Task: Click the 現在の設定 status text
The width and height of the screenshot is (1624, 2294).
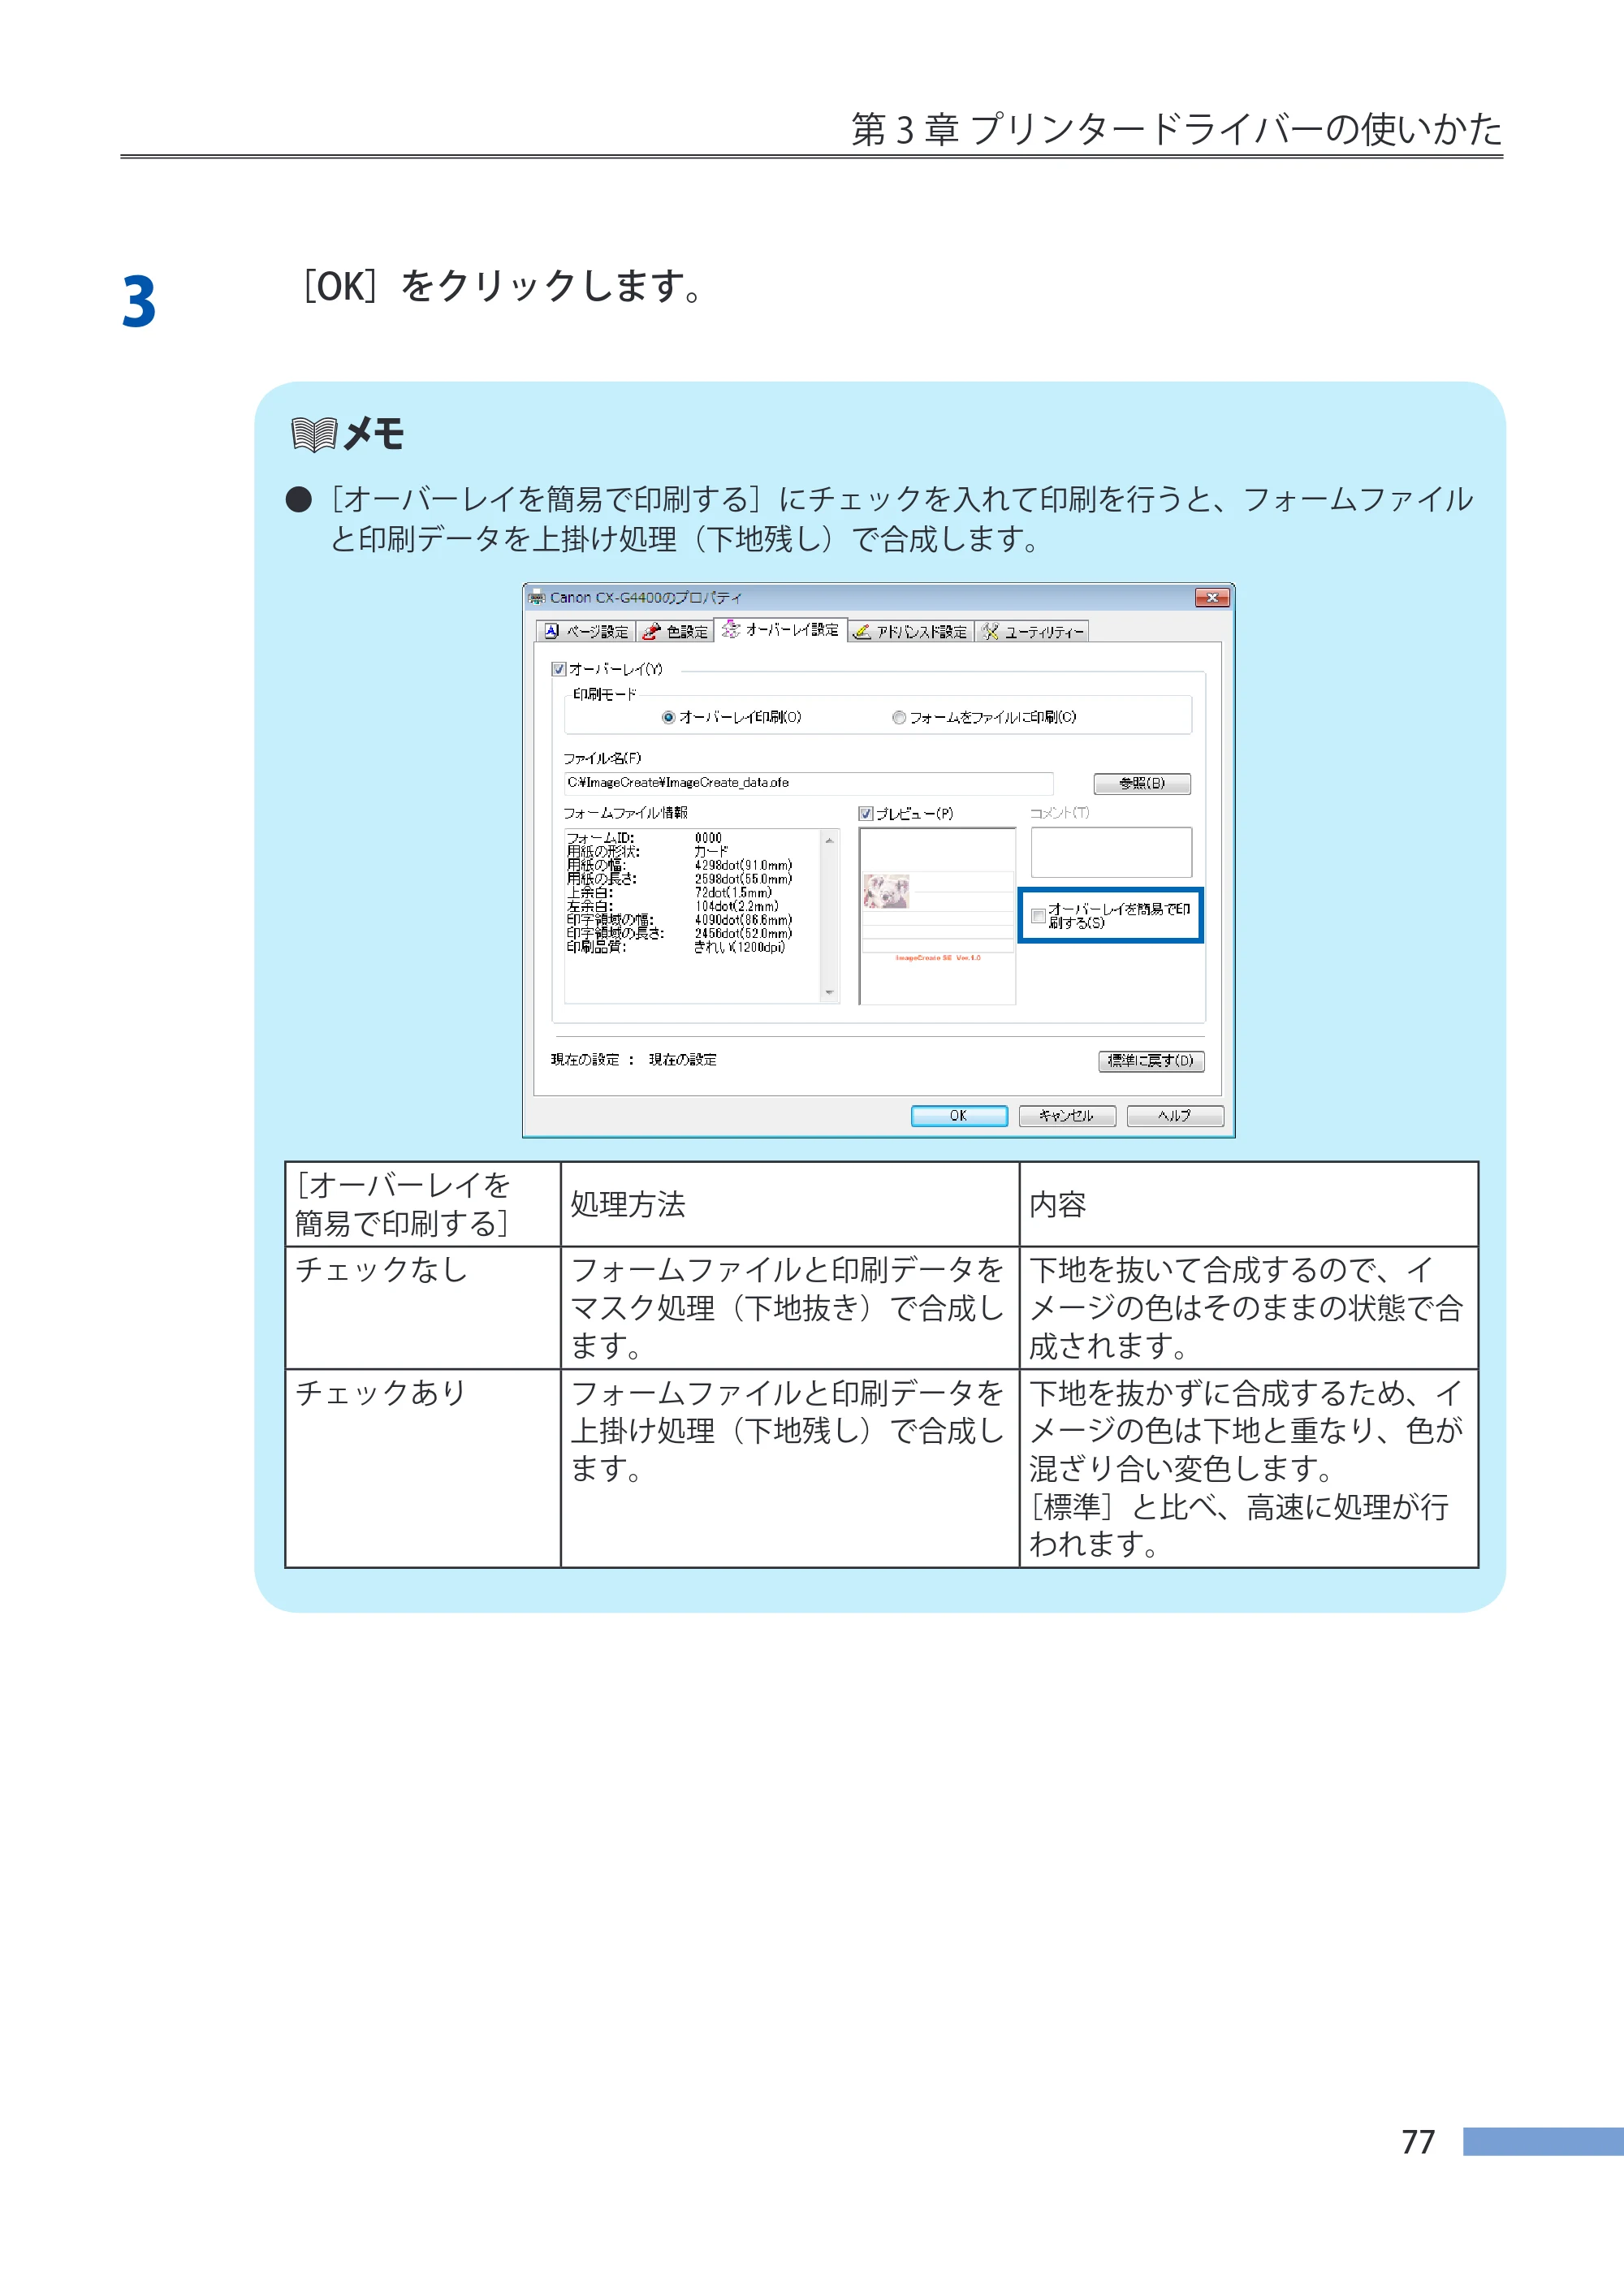Action: (x=633, y=1060)
